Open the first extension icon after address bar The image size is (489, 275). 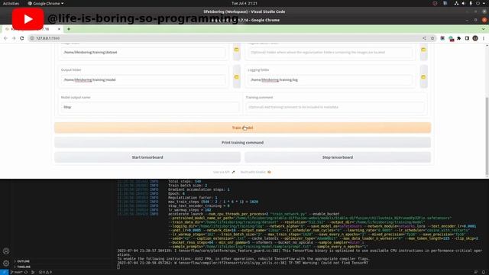(x=442, y=38)
